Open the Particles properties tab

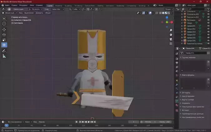click(x=177, y=89)
